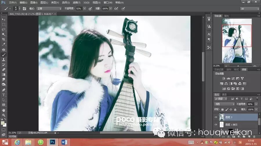Viewport: 261px width, 146px height.
Task: Add a Channel Mixer adjustment
Action: point(240,84)
